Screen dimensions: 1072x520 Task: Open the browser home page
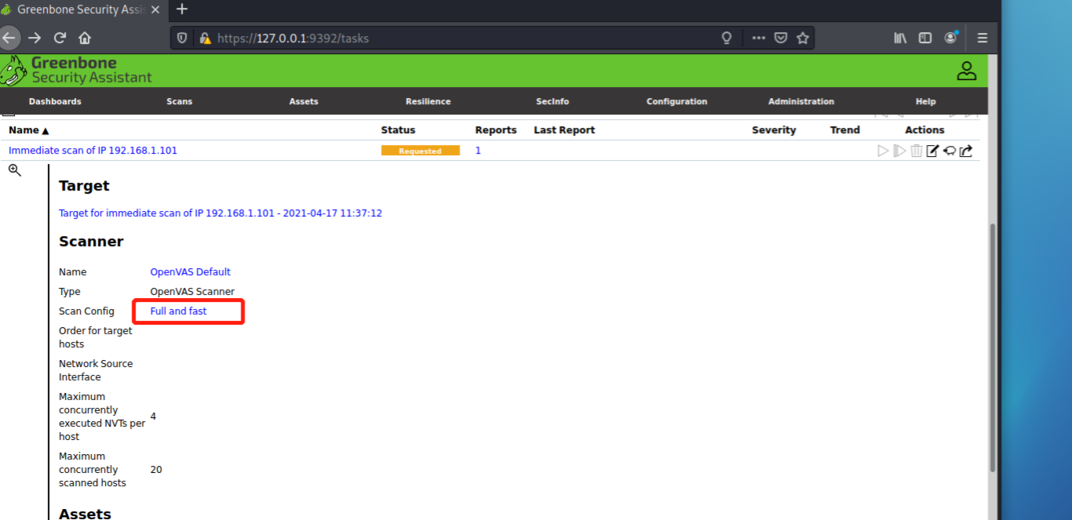click(x=85, y=38)
